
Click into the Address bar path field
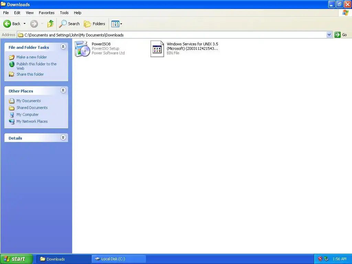(x=172, y=35)
